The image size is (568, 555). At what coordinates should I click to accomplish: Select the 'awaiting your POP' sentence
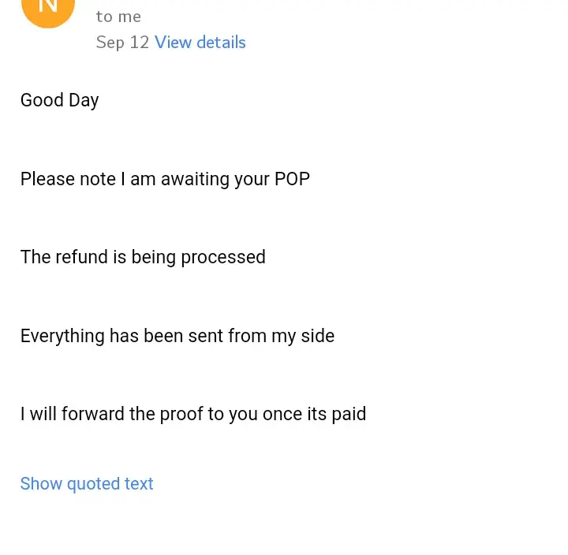click(x=165, y=179)
